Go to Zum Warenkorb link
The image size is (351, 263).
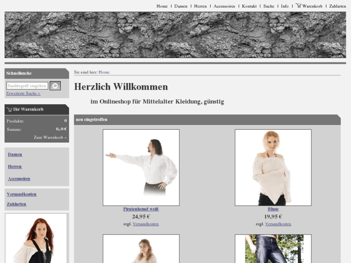50,138
